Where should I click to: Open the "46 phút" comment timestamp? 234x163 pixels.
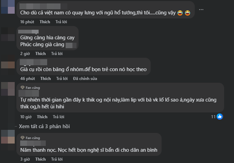pyautogui.click(x=27, y=79)
